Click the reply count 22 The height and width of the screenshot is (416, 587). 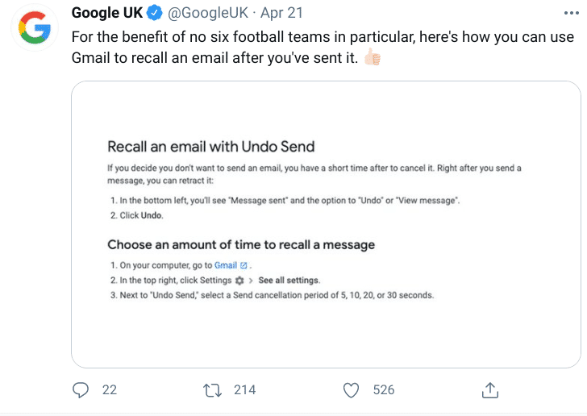110,390
